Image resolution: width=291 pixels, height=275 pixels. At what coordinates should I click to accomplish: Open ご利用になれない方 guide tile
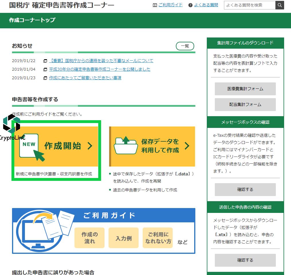pos(158,238)
